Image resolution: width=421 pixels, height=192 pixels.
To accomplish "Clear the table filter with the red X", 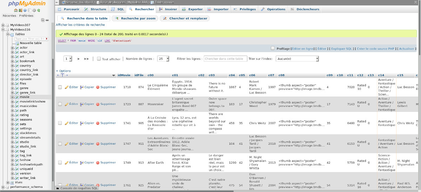I will pyautogui.click(x=47, y=39).
